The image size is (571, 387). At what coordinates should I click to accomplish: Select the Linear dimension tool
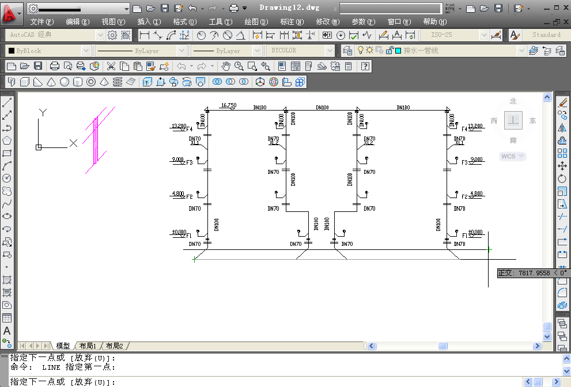coord(145,35)
